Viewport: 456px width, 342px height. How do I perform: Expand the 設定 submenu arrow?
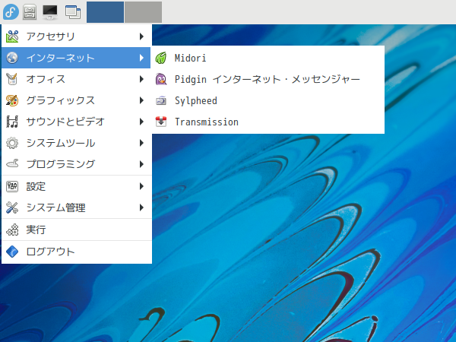(x=141, y=186)
